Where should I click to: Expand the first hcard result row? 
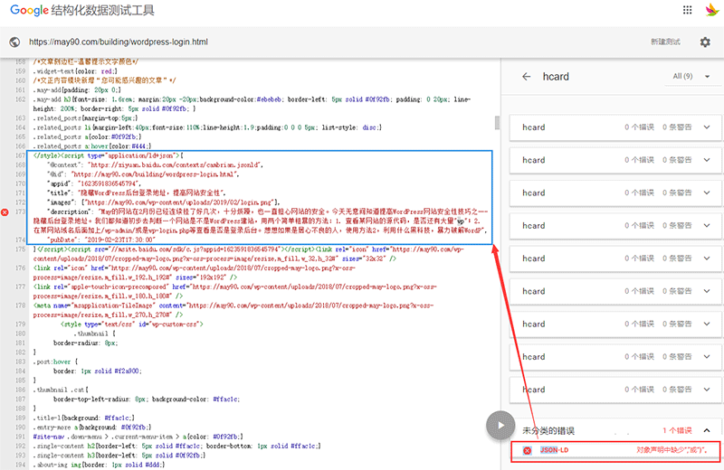[615, 127]
